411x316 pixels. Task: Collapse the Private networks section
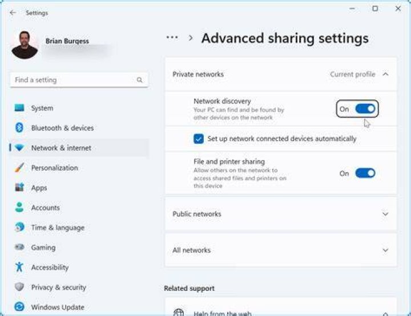pyautogui.click(x=385, y=74)
